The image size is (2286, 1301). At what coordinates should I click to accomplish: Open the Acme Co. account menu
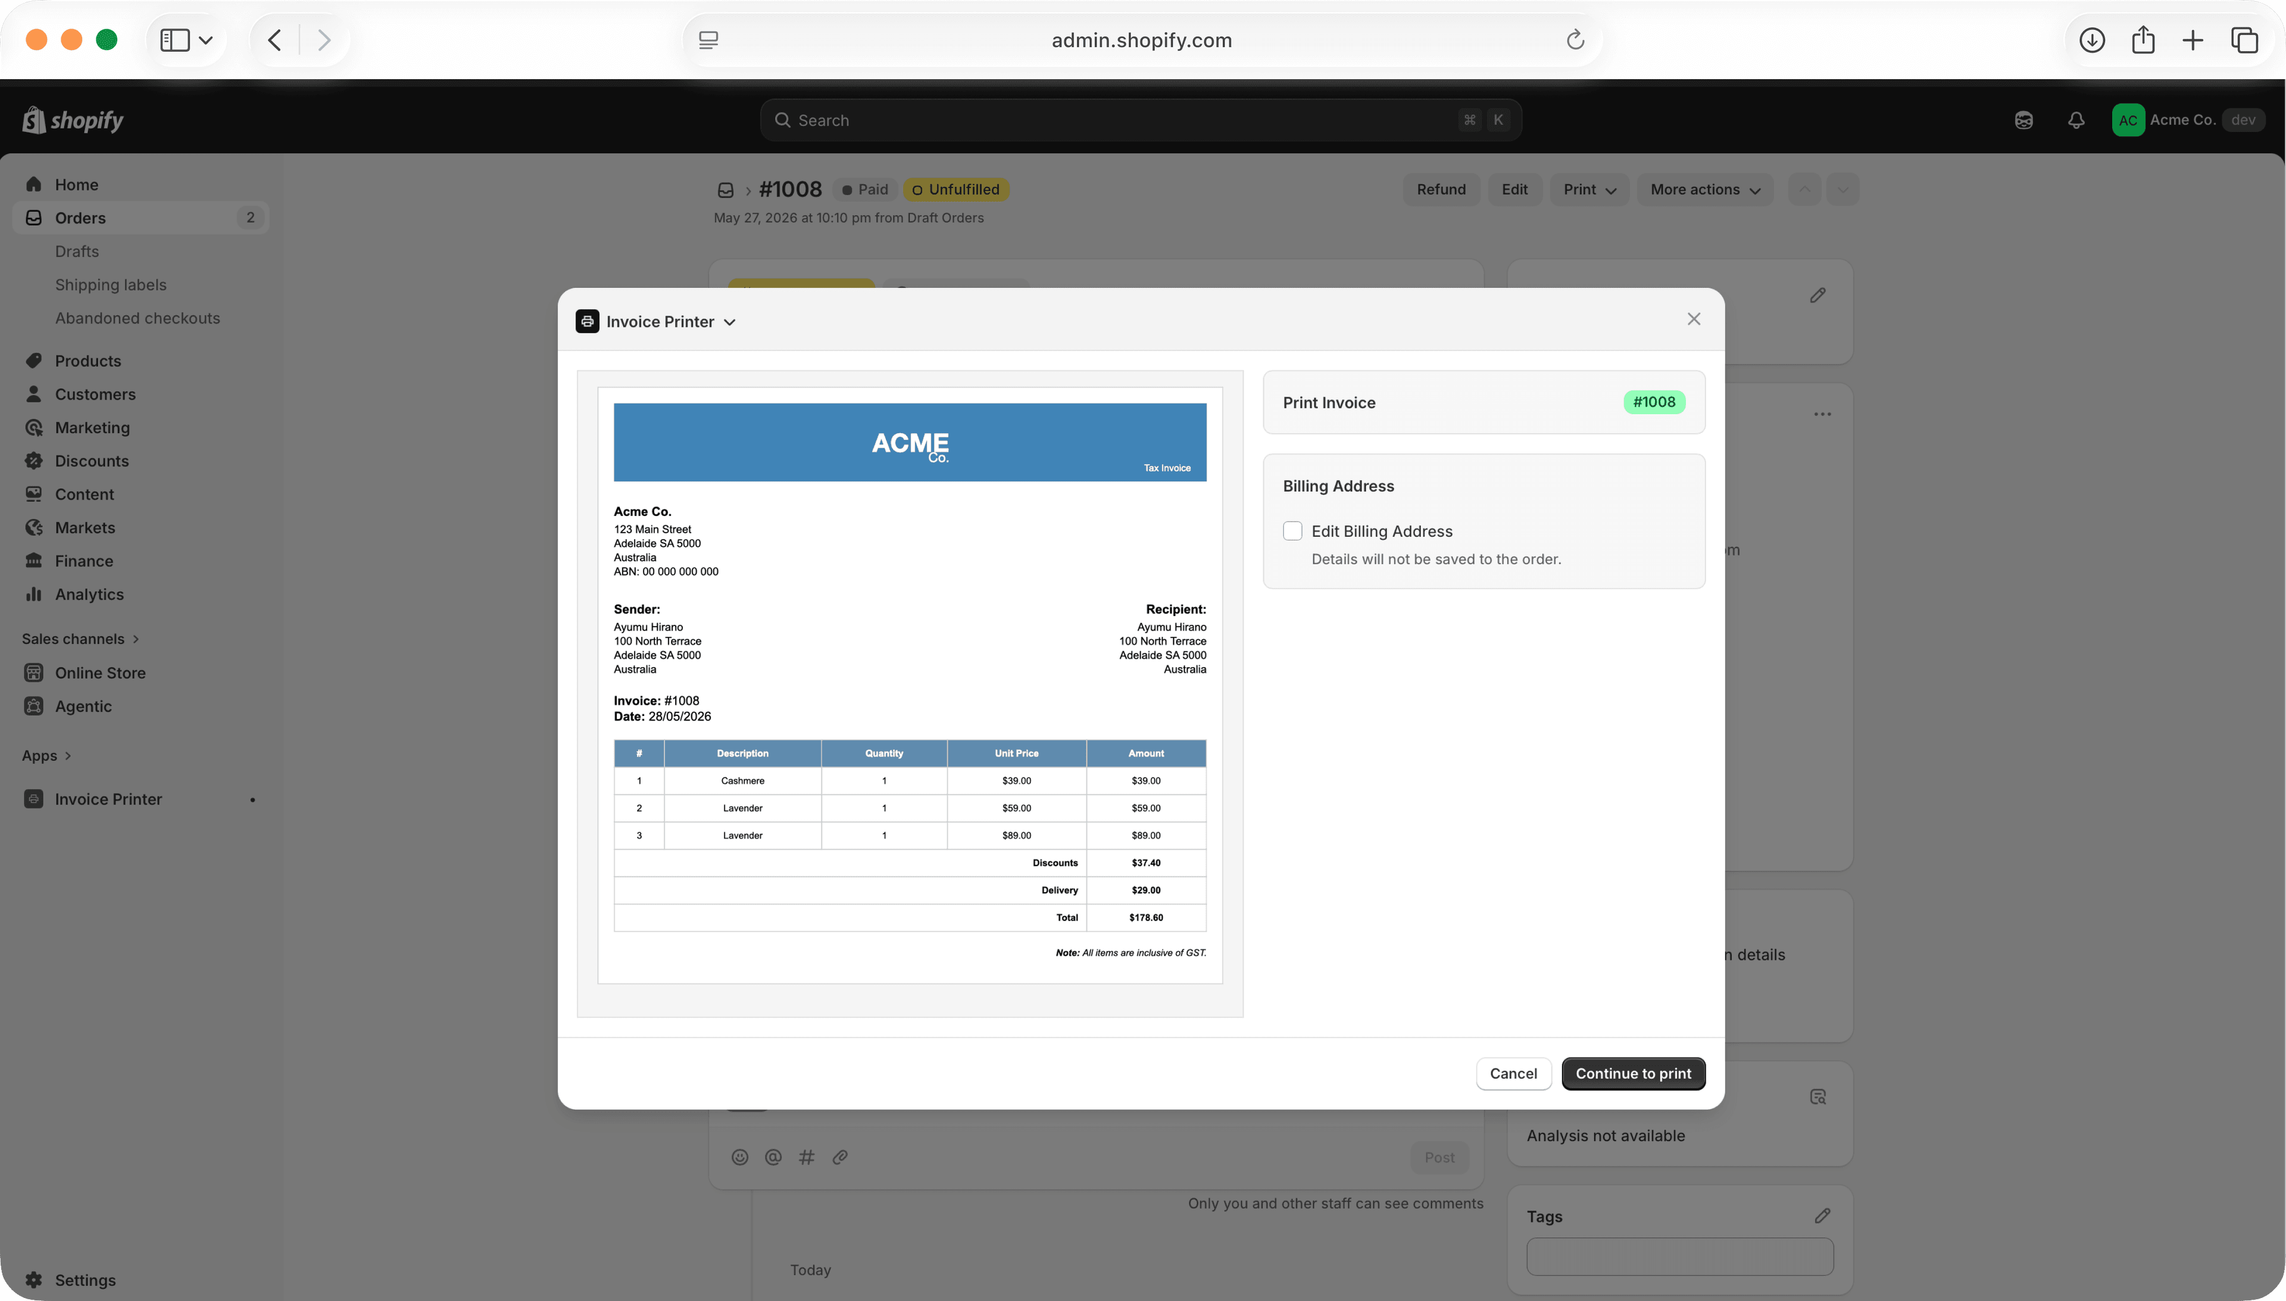pos(2188,120)
